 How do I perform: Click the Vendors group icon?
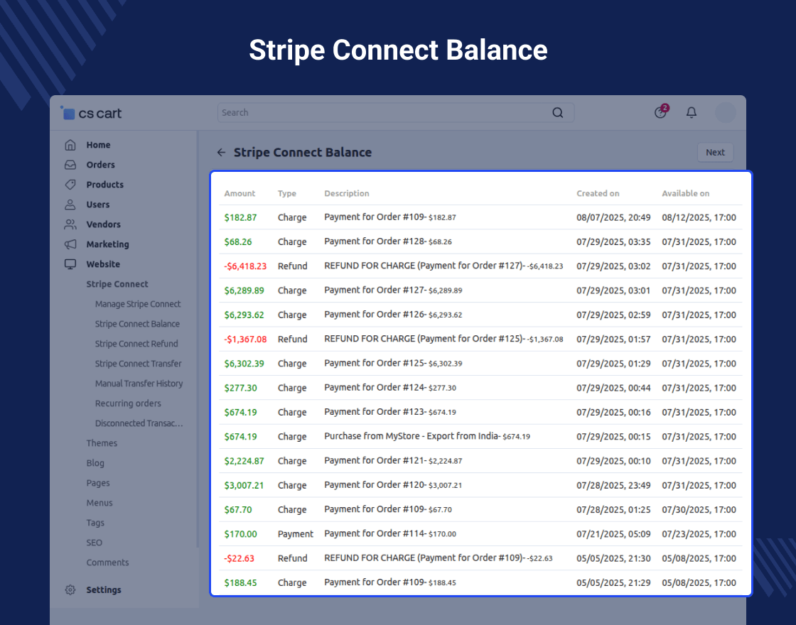pos(70,224)
